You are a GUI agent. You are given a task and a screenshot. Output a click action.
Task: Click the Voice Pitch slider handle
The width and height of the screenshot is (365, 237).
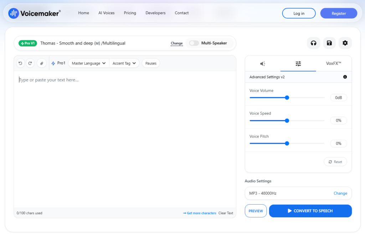tap(287, 143)
